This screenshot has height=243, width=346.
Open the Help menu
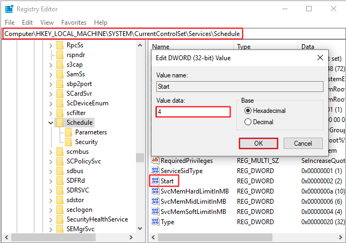tap(100, 23)
